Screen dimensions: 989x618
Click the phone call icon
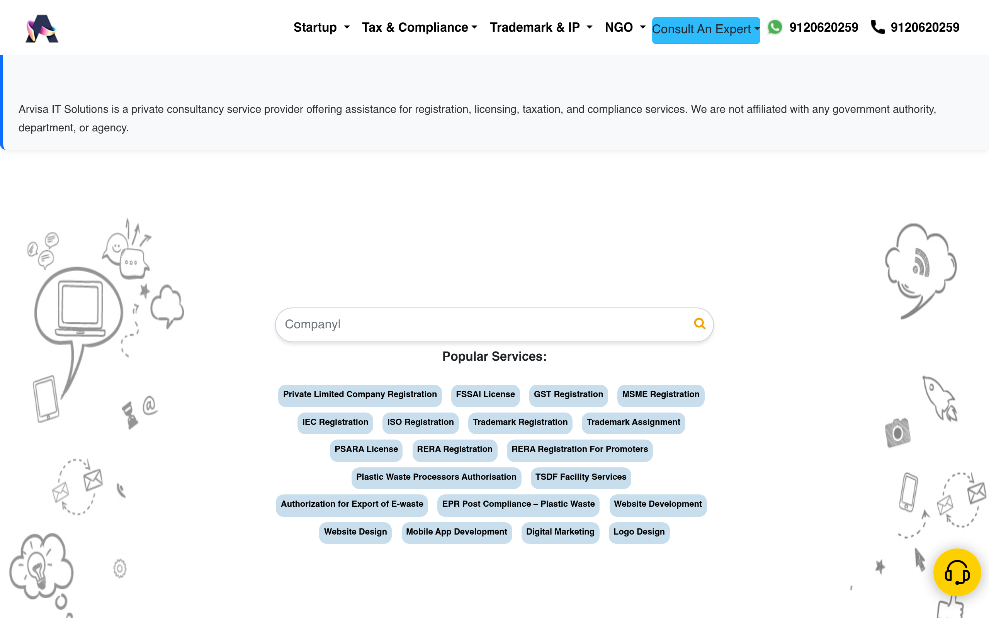[877, 27]
